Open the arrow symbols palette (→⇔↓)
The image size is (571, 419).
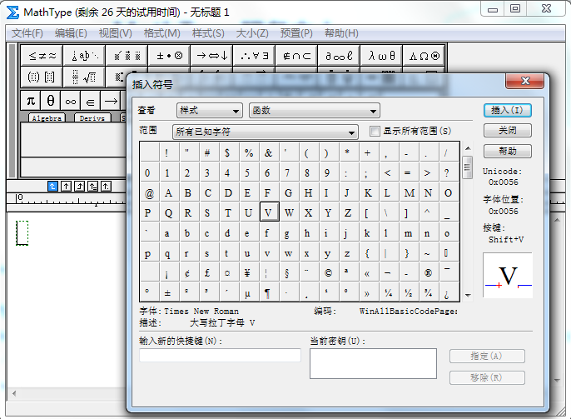coord(212,56)
